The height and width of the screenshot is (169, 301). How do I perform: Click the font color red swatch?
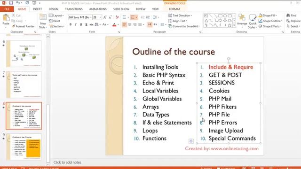(114, 24)
